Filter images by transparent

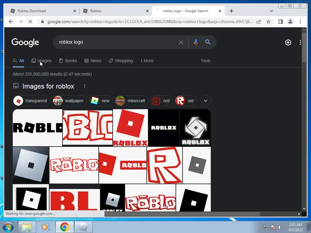32,101
